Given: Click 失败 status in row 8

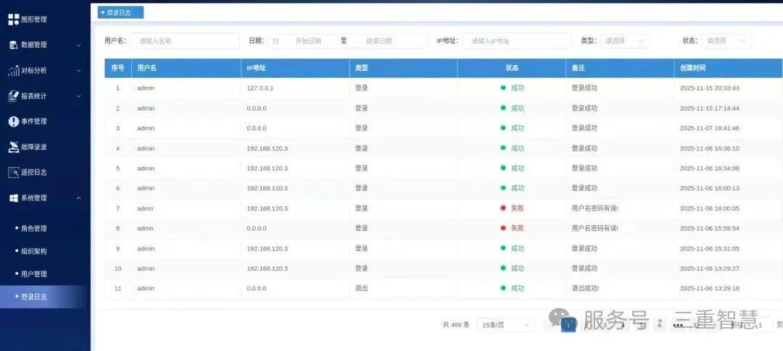Looking at the screenshot, I should [518, 229].
